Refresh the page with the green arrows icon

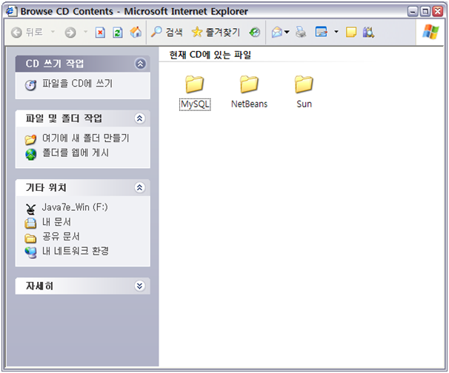point(117,33)
